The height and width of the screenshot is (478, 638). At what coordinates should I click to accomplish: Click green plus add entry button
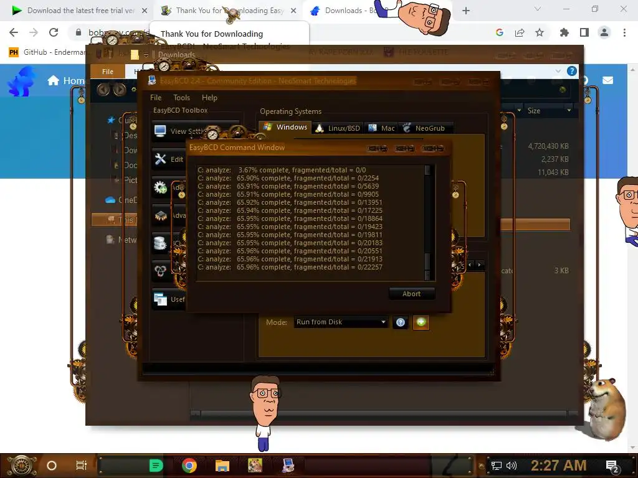[x=421, y=322]
